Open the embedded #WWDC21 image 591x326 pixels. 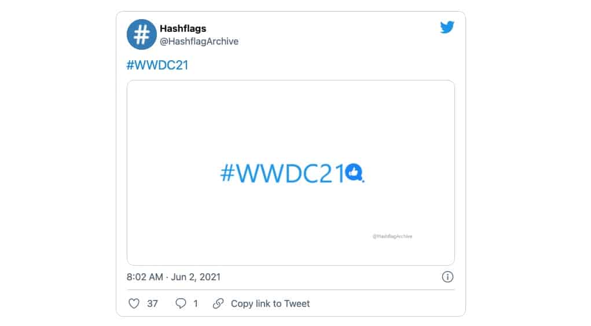click(291, 173)
